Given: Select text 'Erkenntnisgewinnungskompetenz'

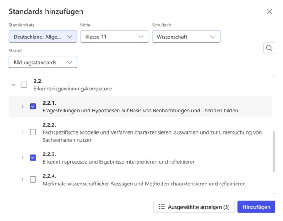Looking at the screenshot, I should click(x=73, y=89).
